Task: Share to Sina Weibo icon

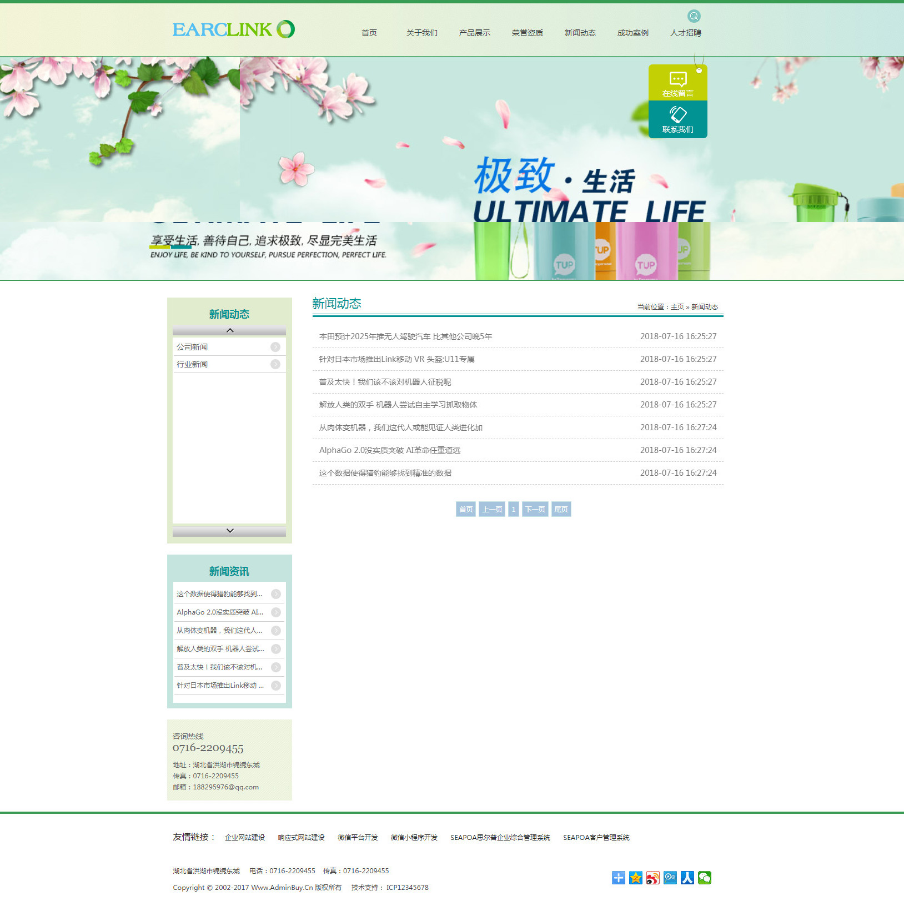Action: pos(653,878)
